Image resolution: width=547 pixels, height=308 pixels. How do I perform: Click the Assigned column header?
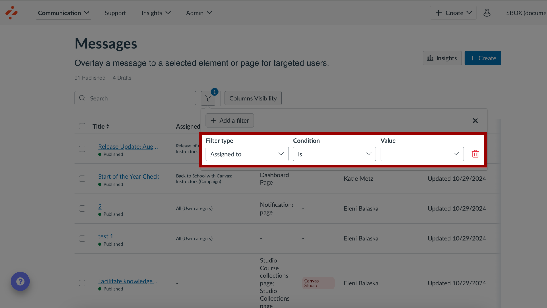[x=188, y=126]
